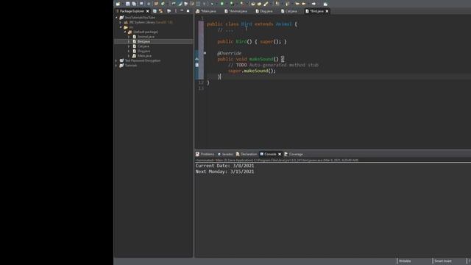
Task: Switch to the Animal.java editor tab
Action: (235, 11)
